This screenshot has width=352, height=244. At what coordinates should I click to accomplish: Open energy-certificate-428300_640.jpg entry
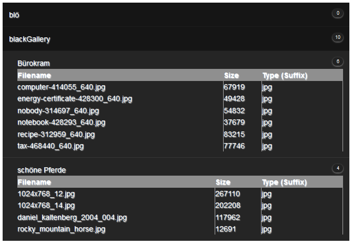pyautogui.click(x=75, y=99)
